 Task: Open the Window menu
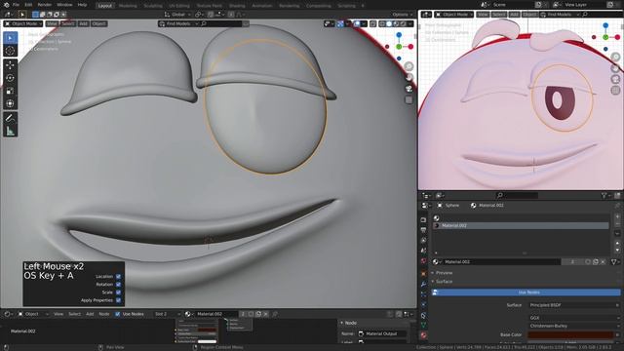point(64,5)
